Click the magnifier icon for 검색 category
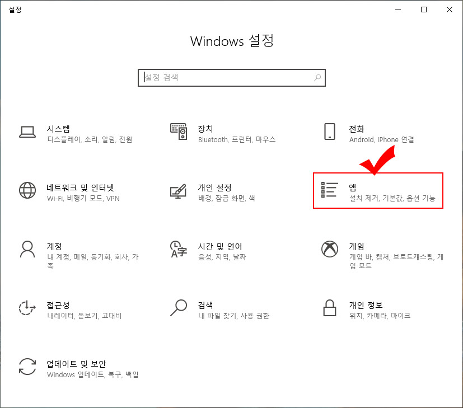This screenshot has height=408, width=463. coord(179,308)
